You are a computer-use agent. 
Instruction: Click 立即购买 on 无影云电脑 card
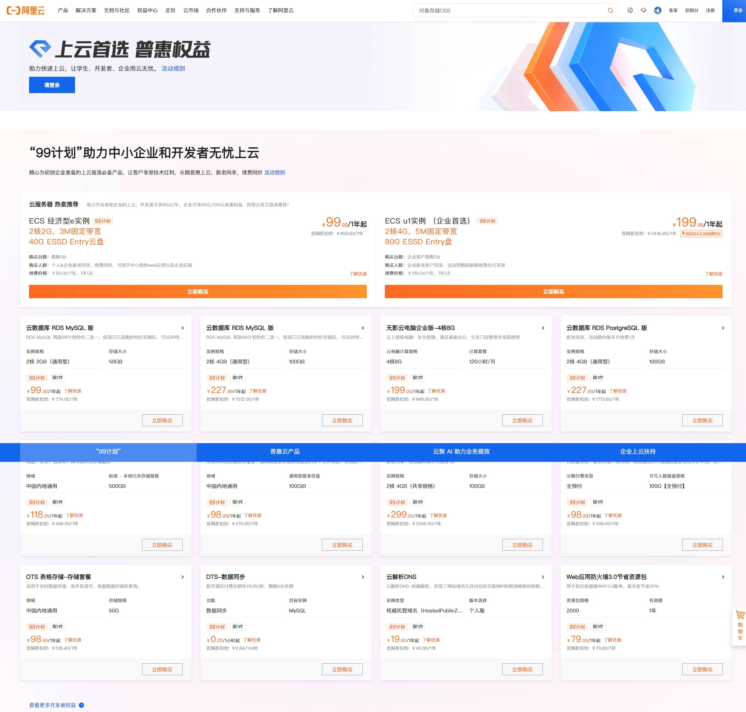point(522,421)
